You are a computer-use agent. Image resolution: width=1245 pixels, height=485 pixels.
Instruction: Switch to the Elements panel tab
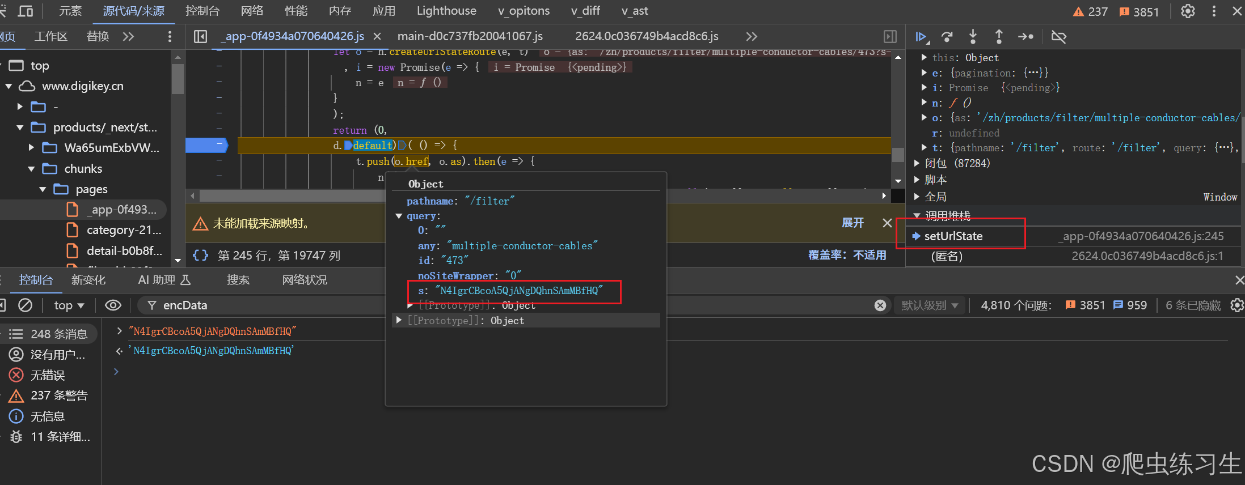[70, 11]
